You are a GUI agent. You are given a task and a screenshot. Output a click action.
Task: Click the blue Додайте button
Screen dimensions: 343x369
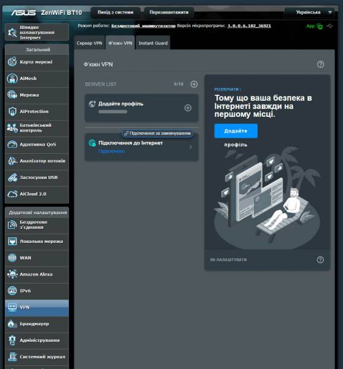pos(235,131)
